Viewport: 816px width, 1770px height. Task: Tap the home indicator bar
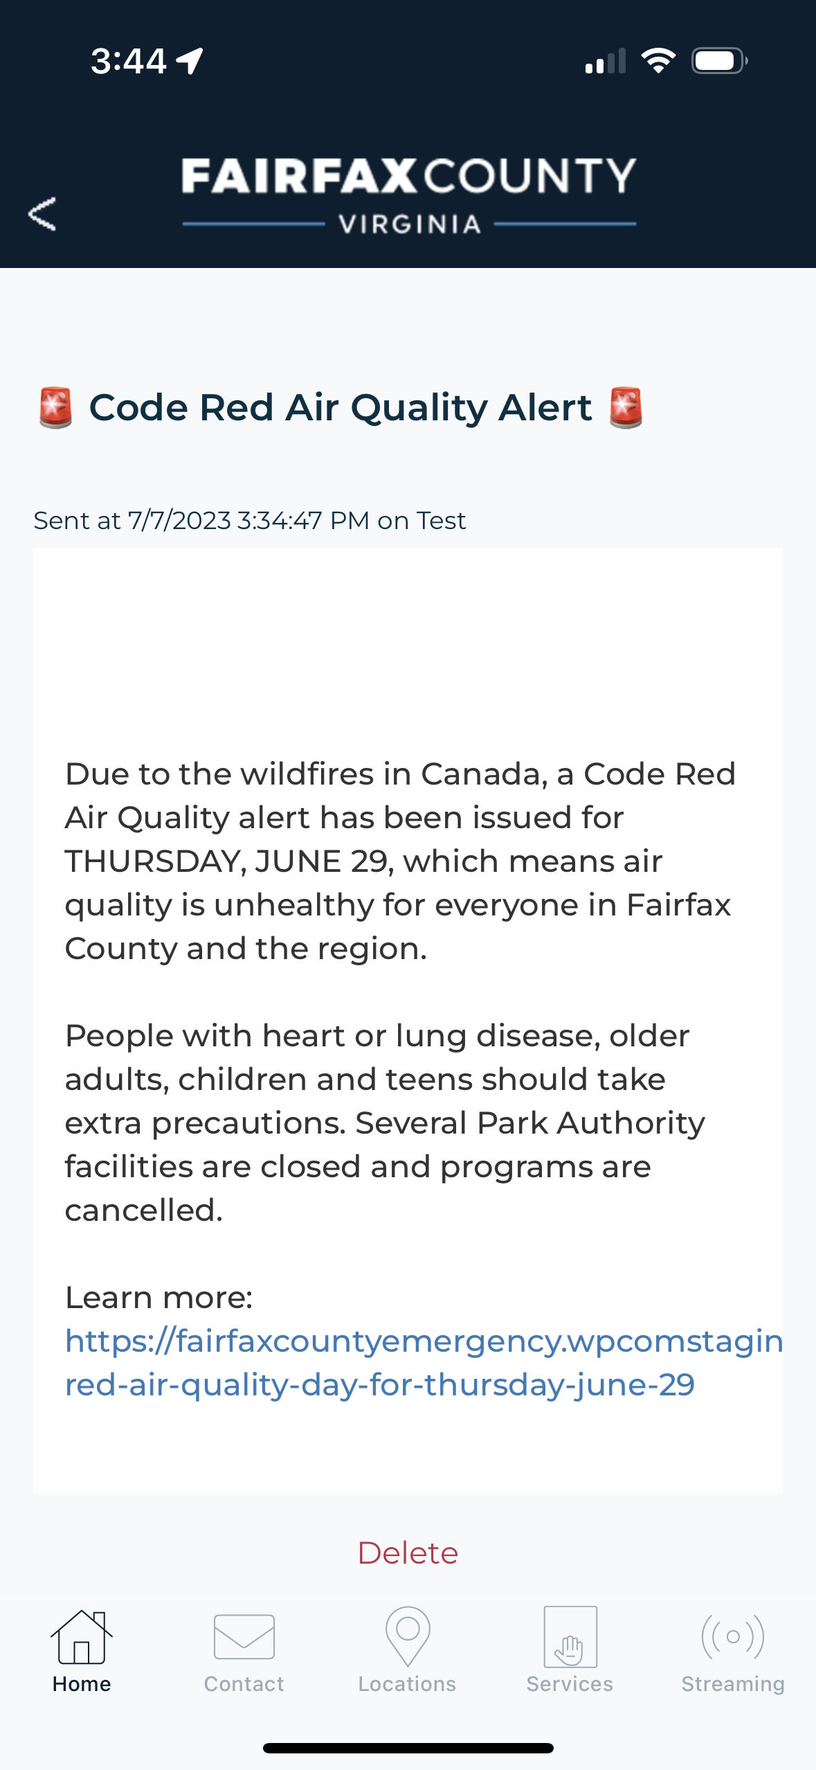tap(408, 1748)
